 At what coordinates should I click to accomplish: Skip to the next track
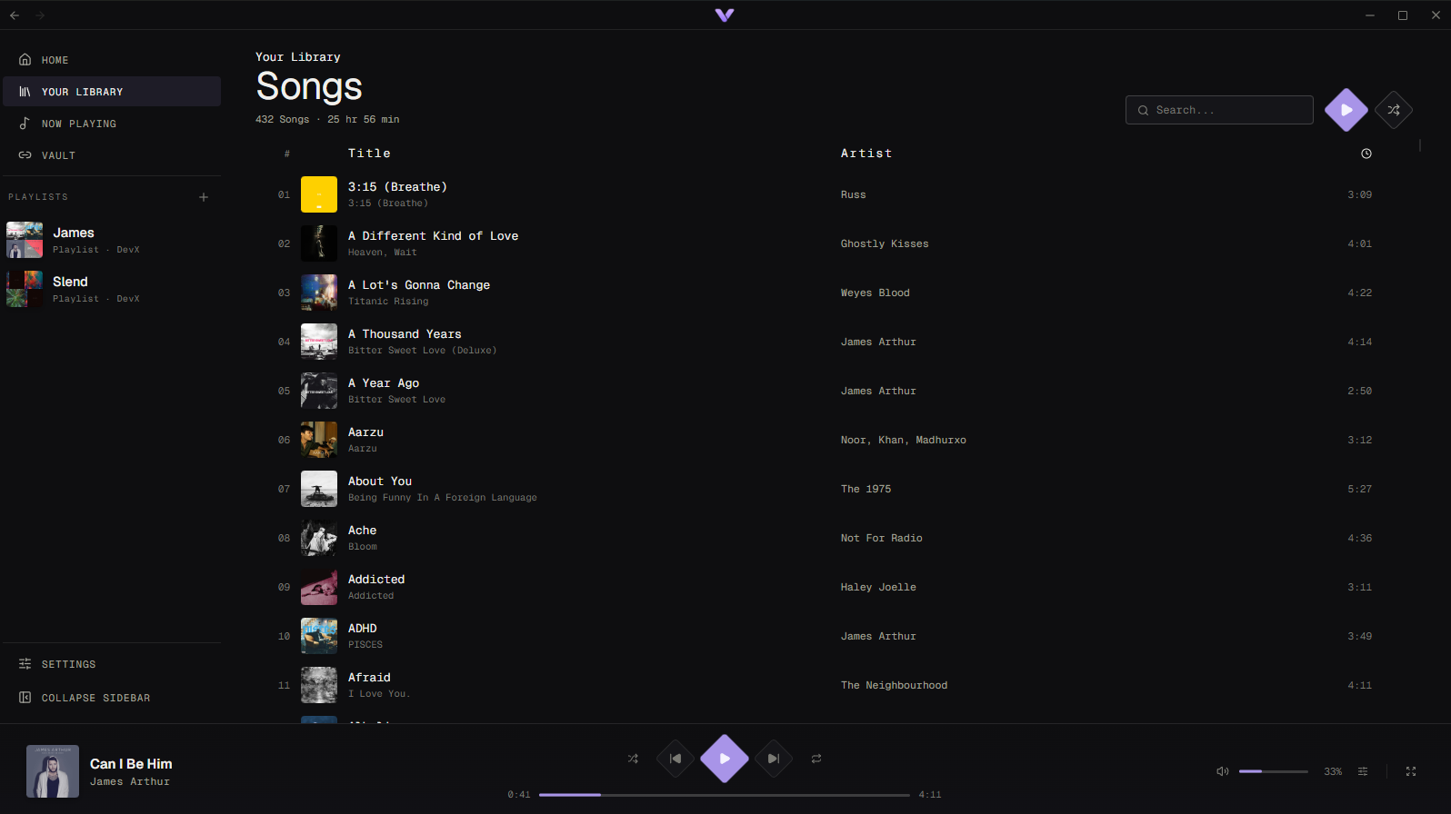(x=774, y=759)
